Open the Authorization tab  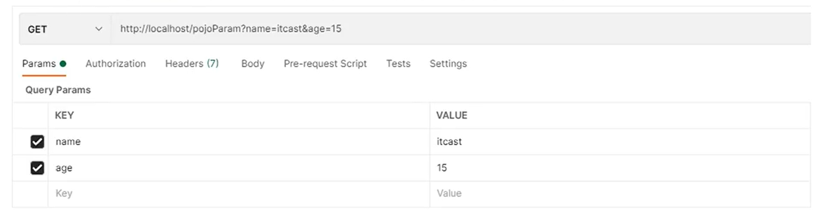coord(115,64)
